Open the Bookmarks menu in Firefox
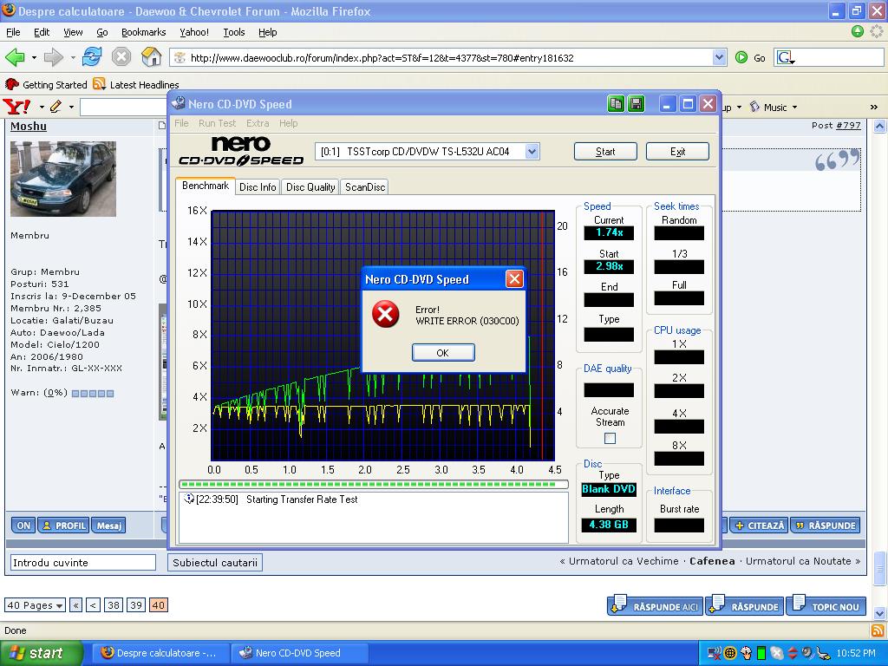The image size is (888, 666). point(143,32)
